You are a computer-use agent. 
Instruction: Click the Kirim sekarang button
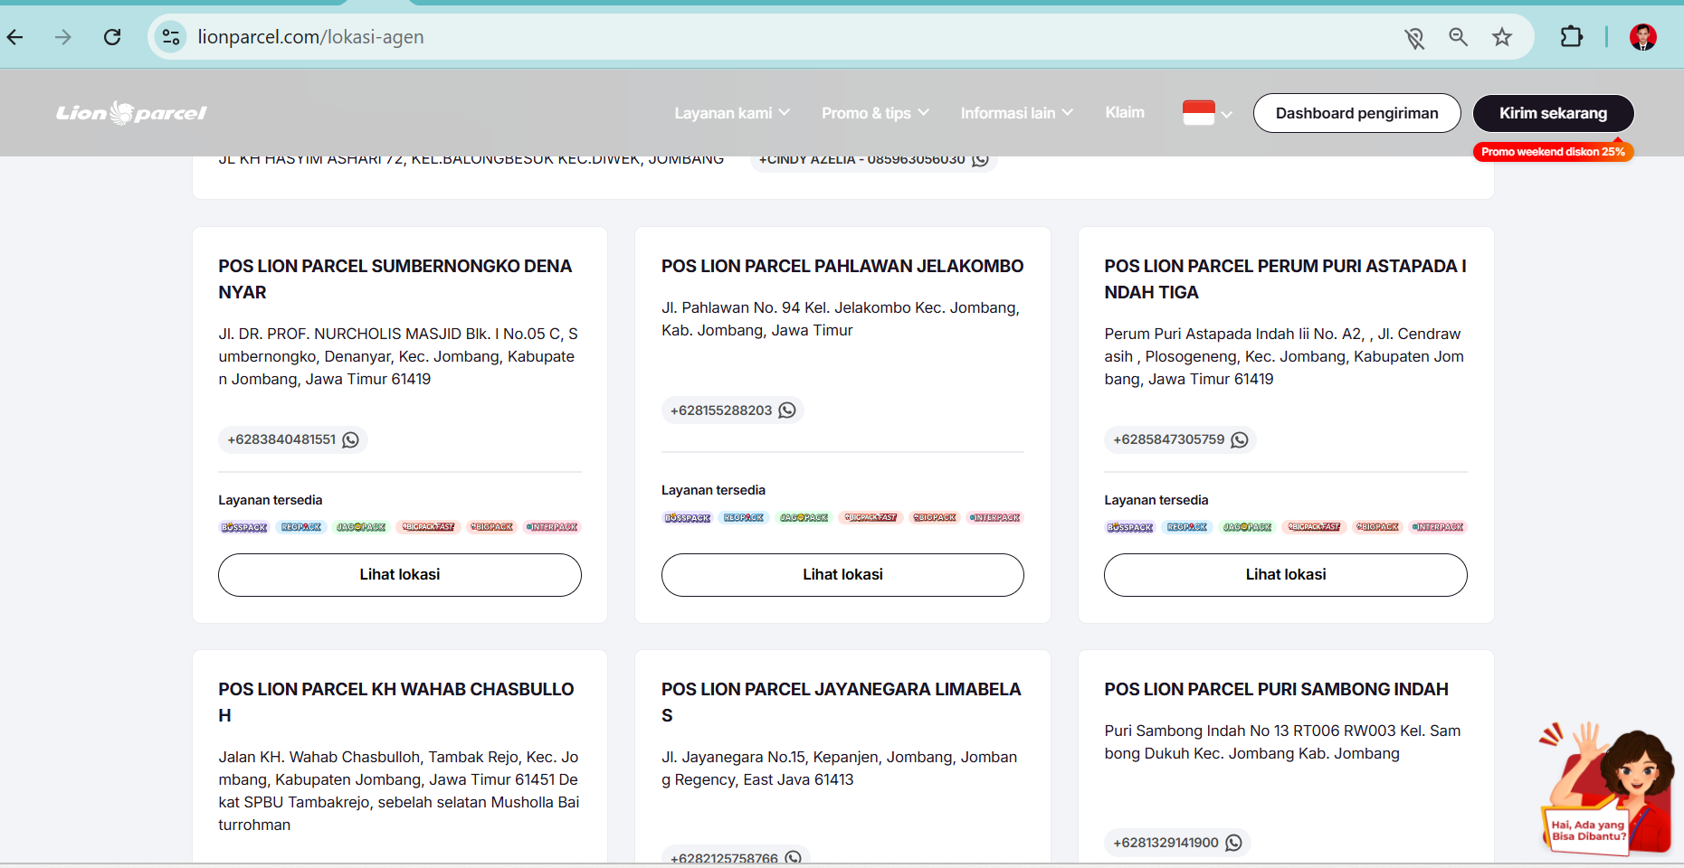(x=1554, y=113)
